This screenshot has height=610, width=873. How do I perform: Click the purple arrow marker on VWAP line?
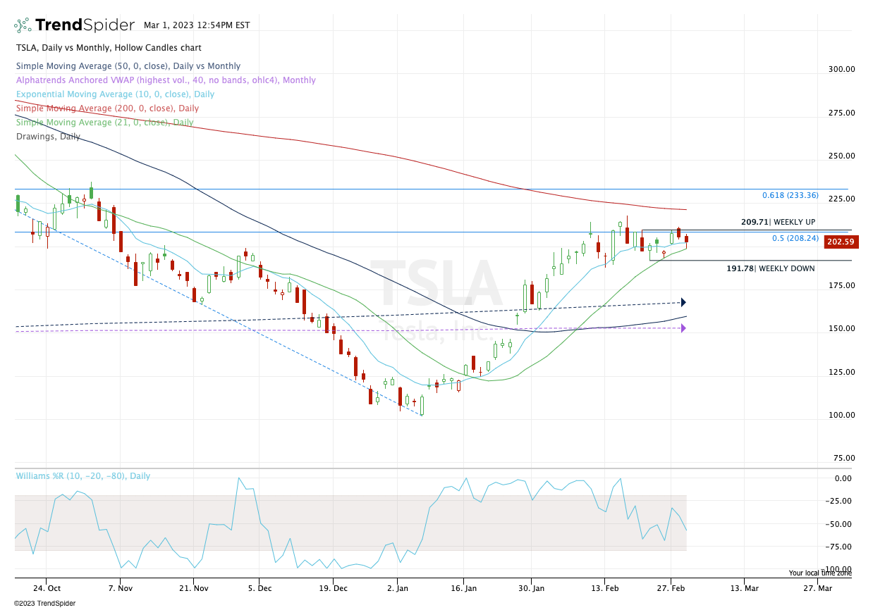683,328
